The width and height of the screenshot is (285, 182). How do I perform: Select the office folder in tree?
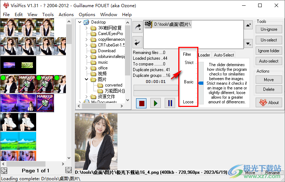point(103,68)
